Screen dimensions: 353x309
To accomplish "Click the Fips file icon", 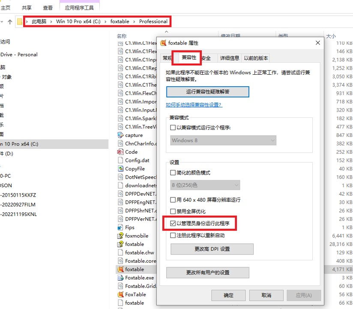I will [x=120, y=227].
